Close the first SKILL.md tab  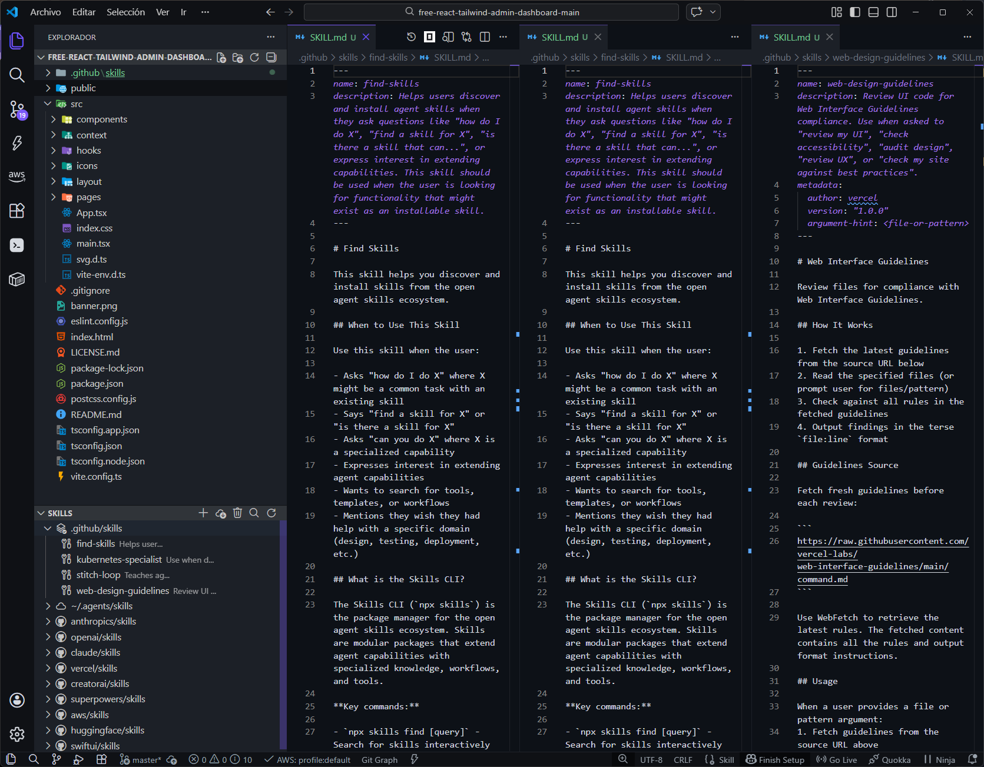366,37
